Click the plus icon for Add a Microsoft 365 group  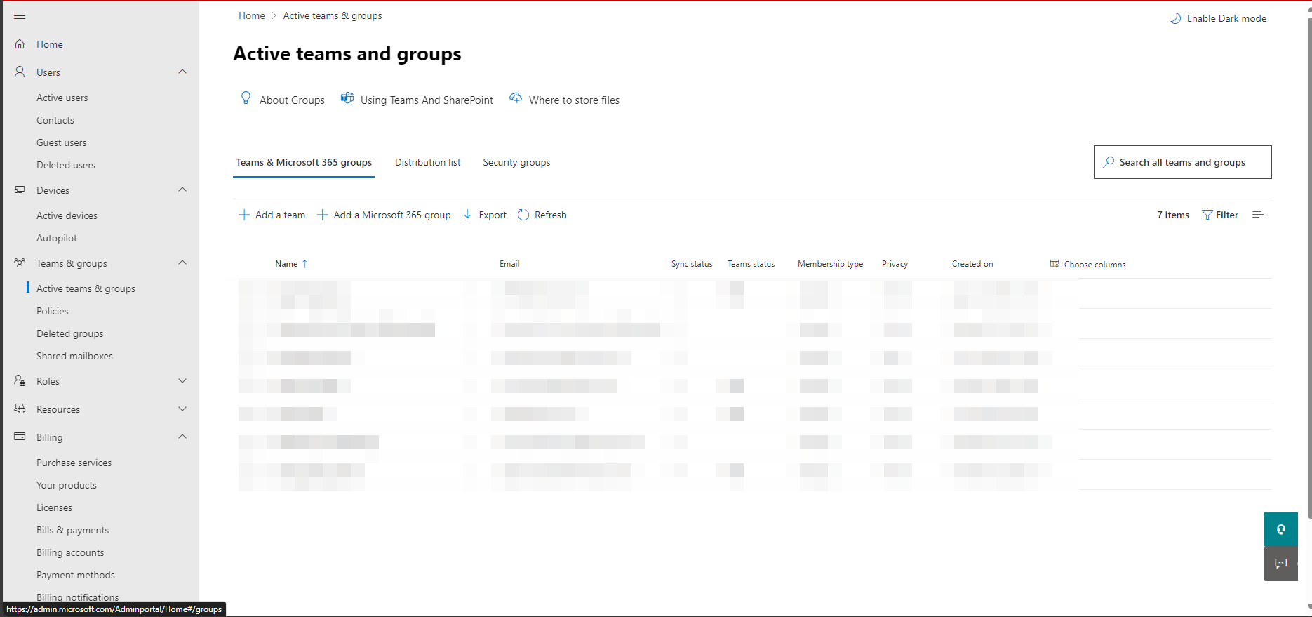322,215
